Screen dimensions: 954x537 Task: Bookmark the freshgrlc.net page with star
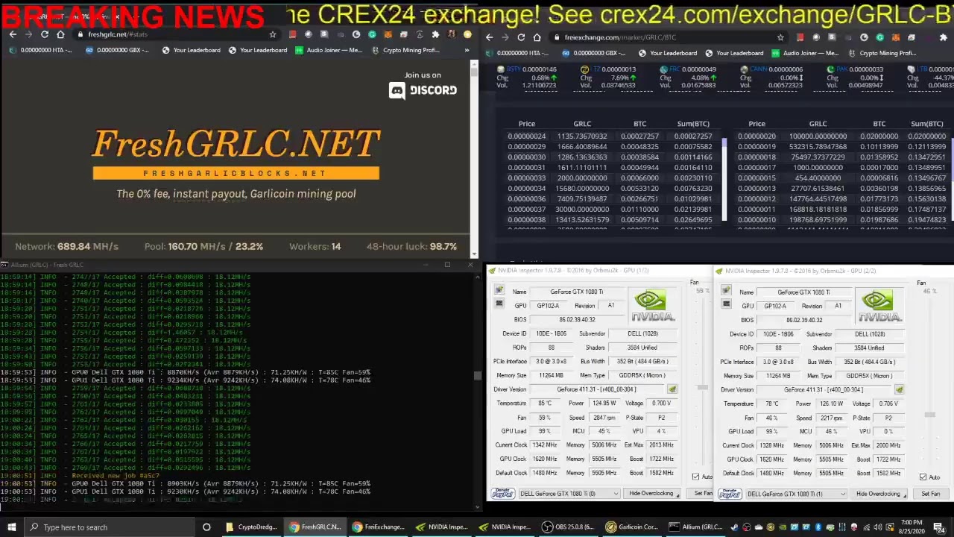273,34
